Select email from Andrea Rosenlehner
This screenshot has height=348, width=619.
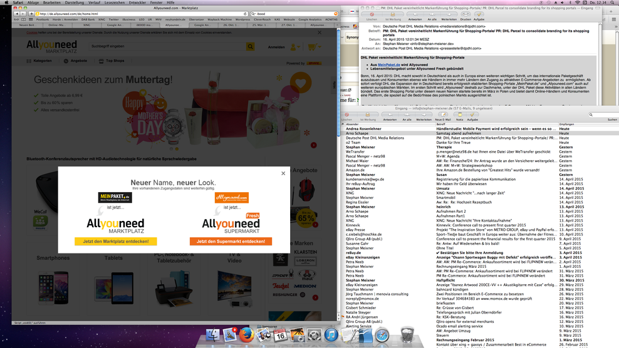click(x=480, y=129)
